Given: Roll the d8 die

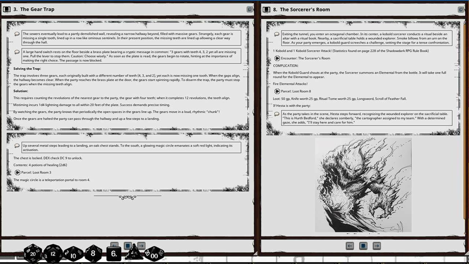Looking at the screenshot, I should point(93,253).
